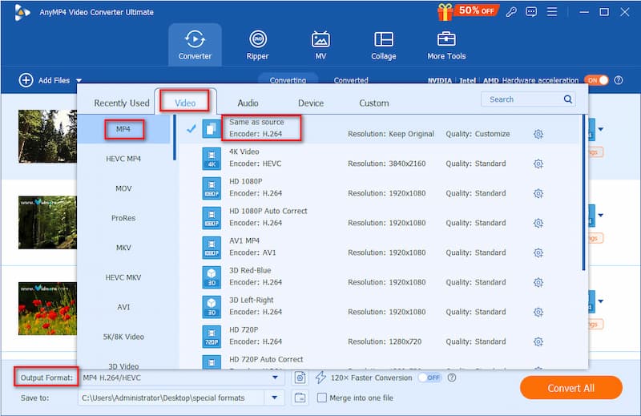This screenshot has height=416, width=641.
Task: Click the 4K Video format icon
Action: pyautogui.click(x=212, y=158)
